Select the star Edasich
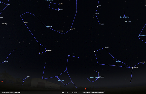146x94 pixels. pyautogui.click(x=71, y=29)
